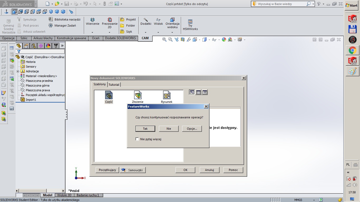Open the Help question mark dropdown arrow
This screenshot has width=360, height=202.
click(324, 4)
